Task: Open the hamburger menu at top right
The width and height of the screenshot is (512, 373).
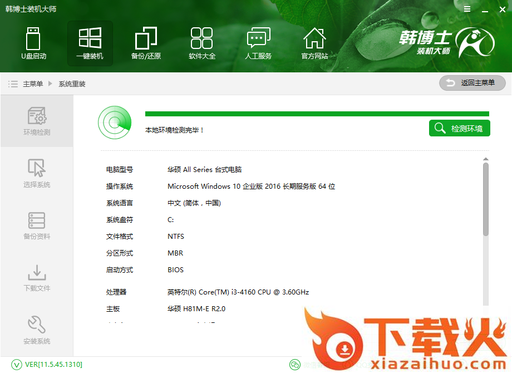Action: pyautogui.click(x=467, y=9)
